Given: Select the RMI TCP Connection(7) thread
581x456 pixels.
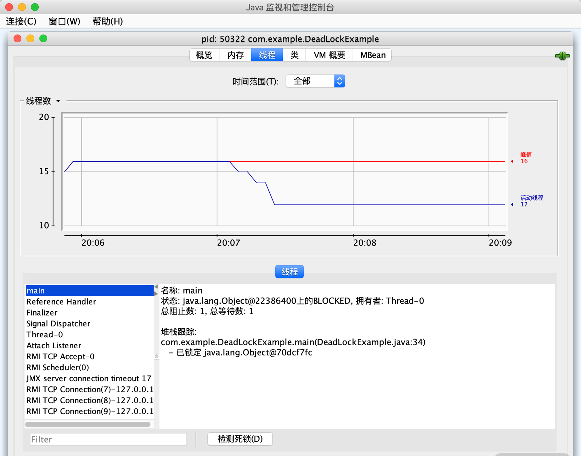Looking at the screenshot, I should [x=89, y=389].
